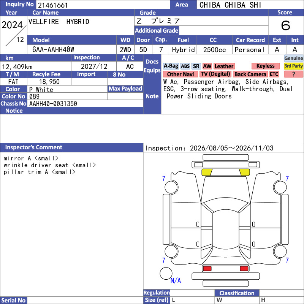The height and width of the screenshot is (304, 304).
Task: Click the question mark tag
Action: click(293, 74)
